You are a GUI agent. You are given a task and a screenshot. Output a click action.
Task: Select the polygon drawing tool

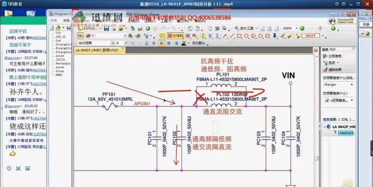click(260, 36)
